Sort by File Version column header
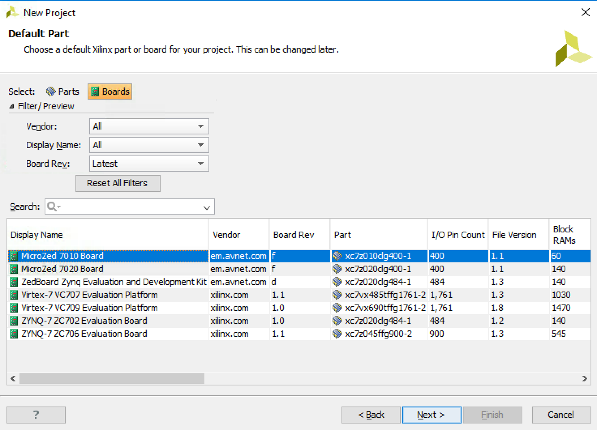The width and height of the screenshot is (597, 430). (x=519, y=235)
